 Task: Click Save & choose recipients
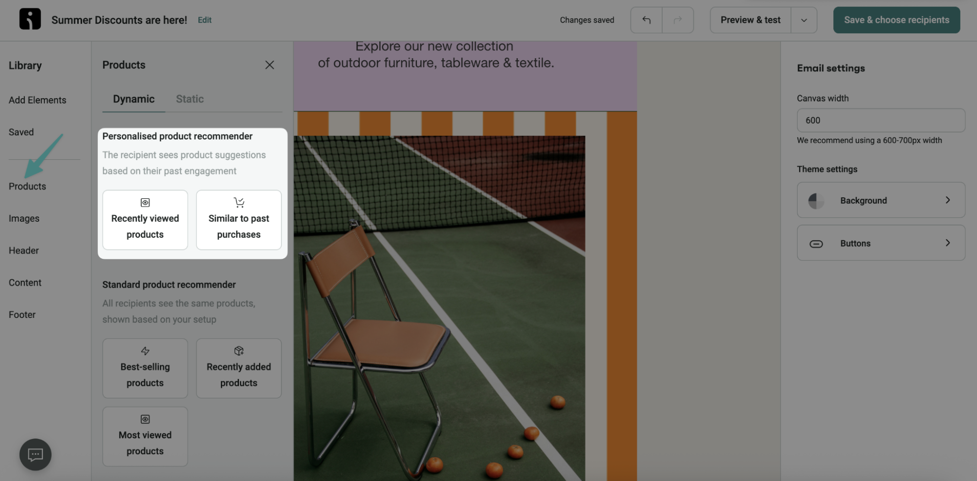click(x=896, y=20)
